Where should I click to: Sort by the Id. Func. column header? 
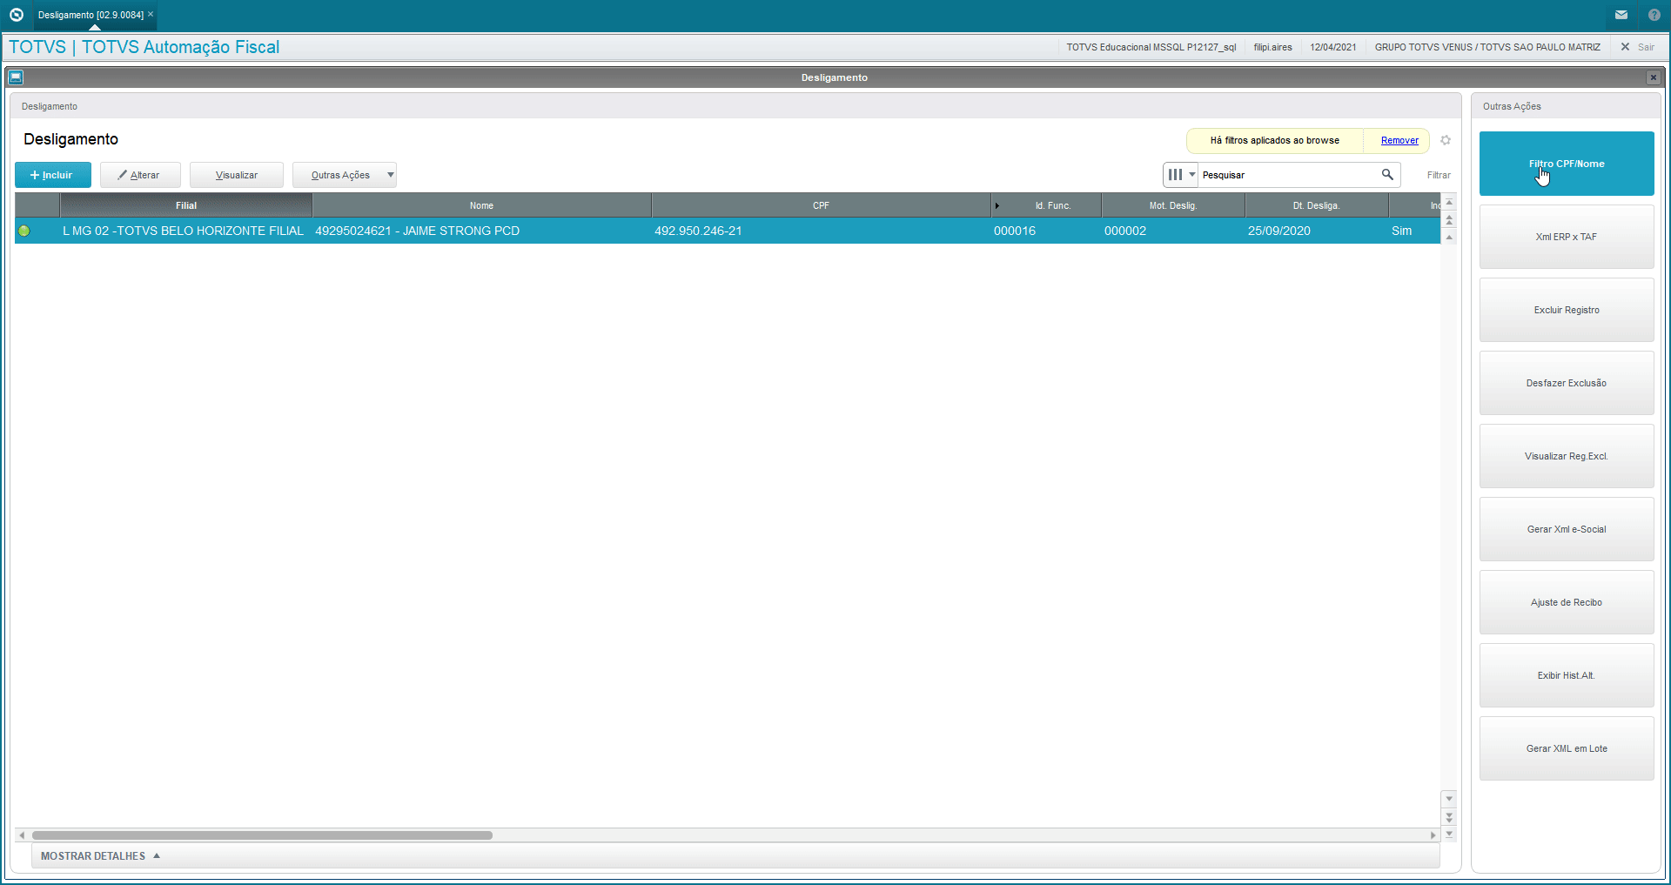[x=1052, y=205]
